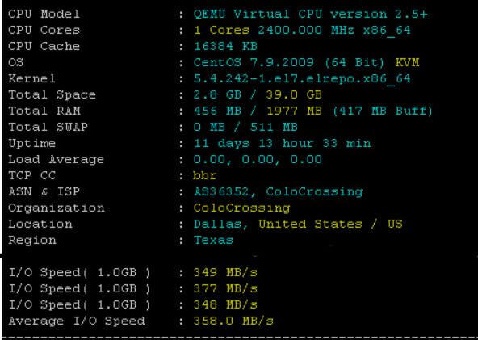
Task: Select the 'Dallas,' city text
Action: [221, 225]
